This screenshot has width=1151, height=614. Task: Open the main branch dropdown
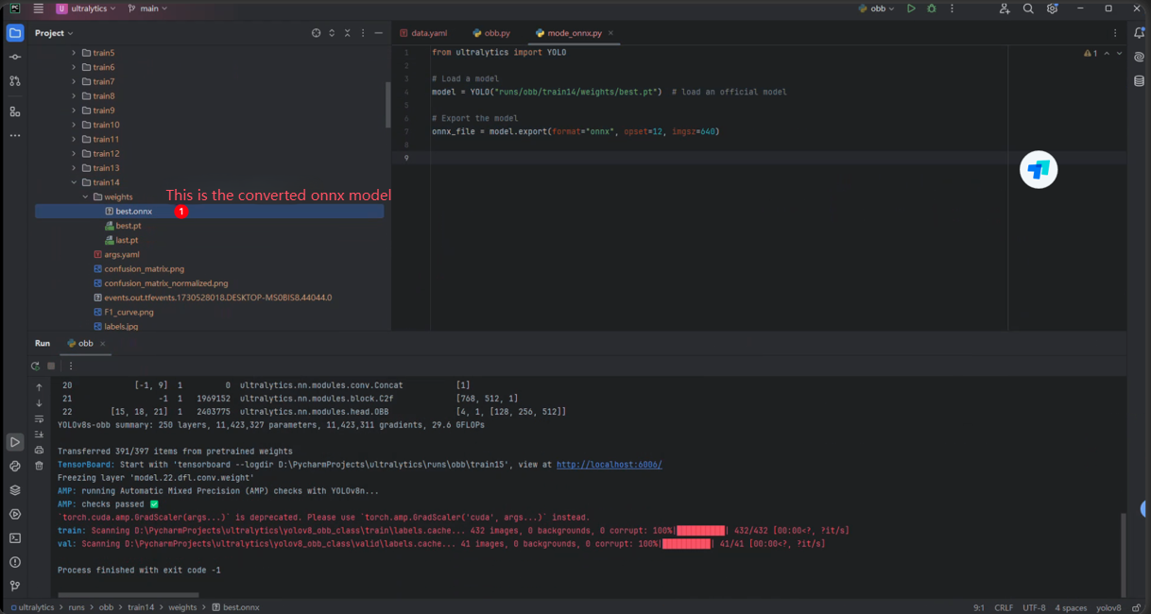click(147, 9)
